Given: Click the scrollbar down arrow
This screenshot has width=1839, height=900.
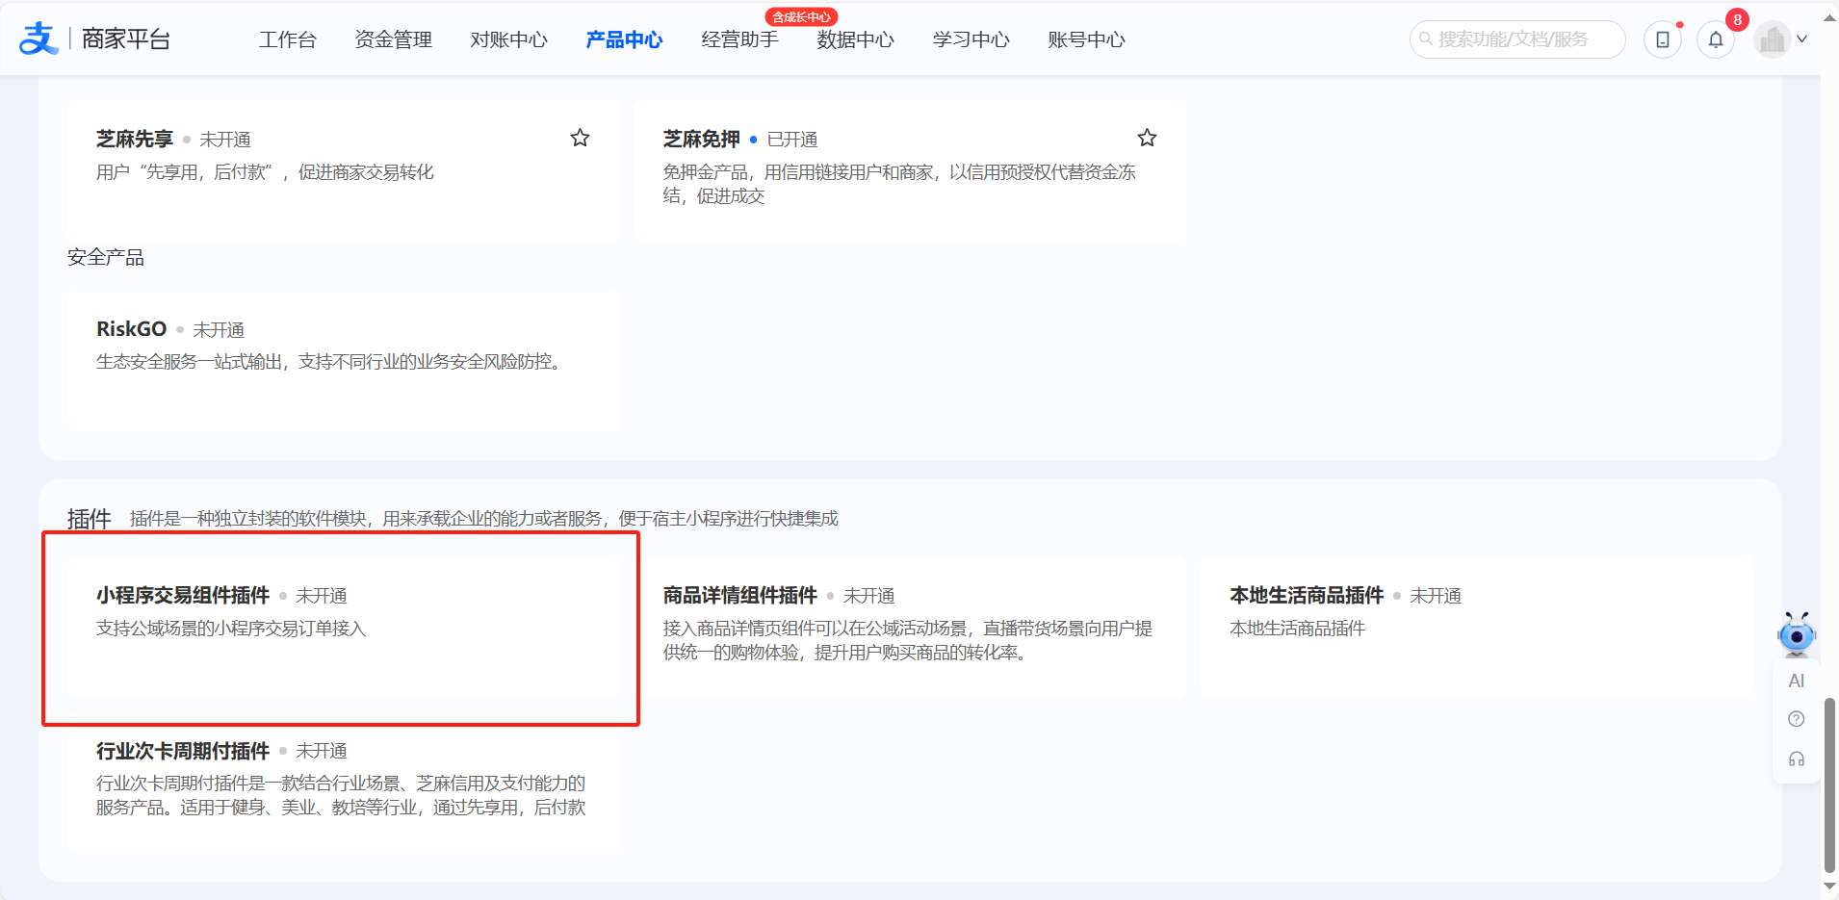Looking at the screenshot, I should (x=1829, y=887).
